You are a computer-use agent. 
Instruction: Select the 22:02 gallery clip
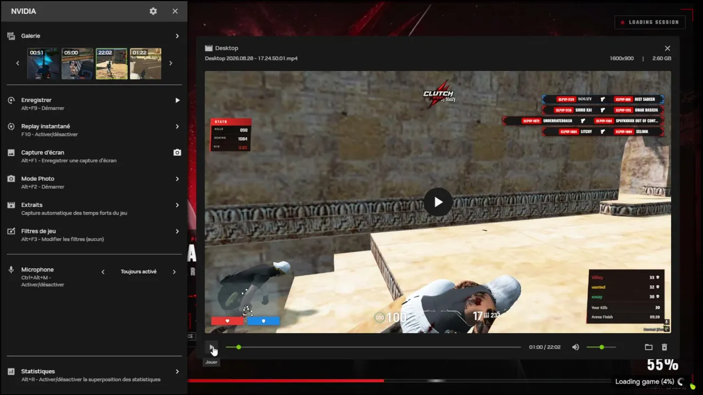pos(111,64)
